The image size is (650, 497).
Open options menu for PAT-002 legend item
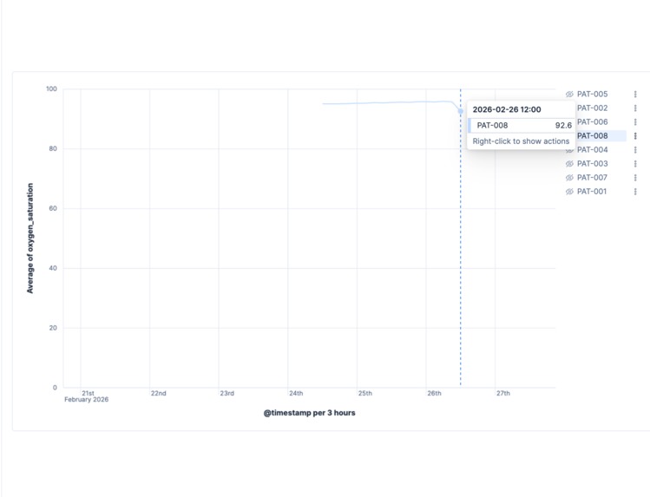tap(635, 108)
